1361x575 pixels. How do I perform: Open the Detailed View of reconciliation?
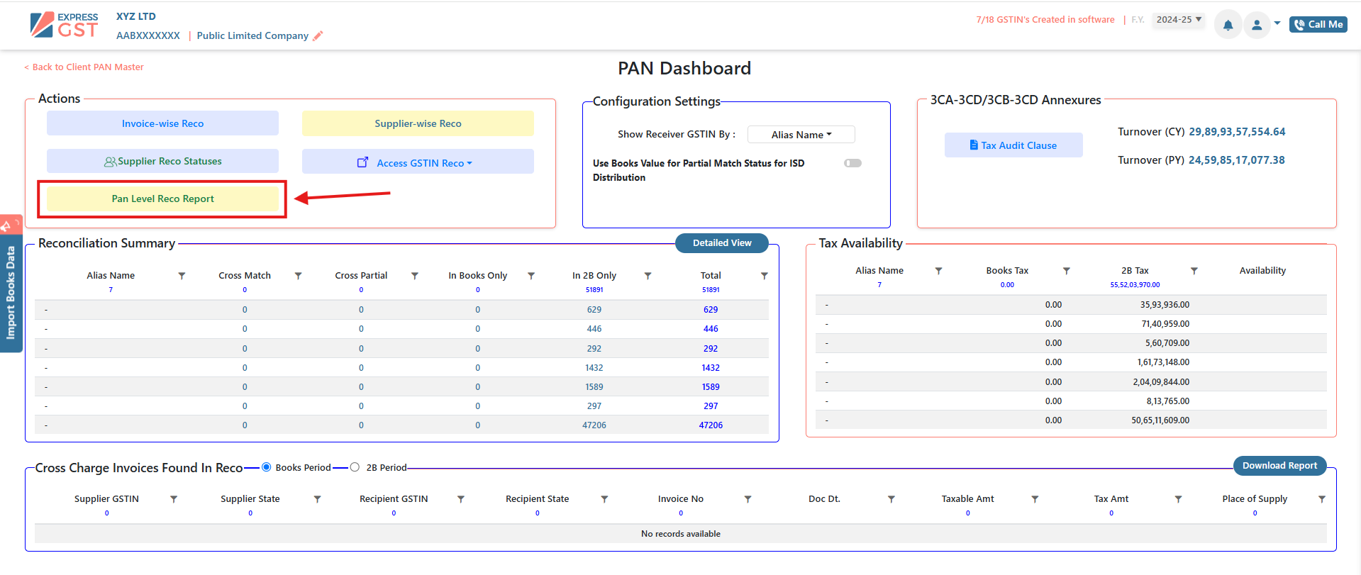click(721, 243)
